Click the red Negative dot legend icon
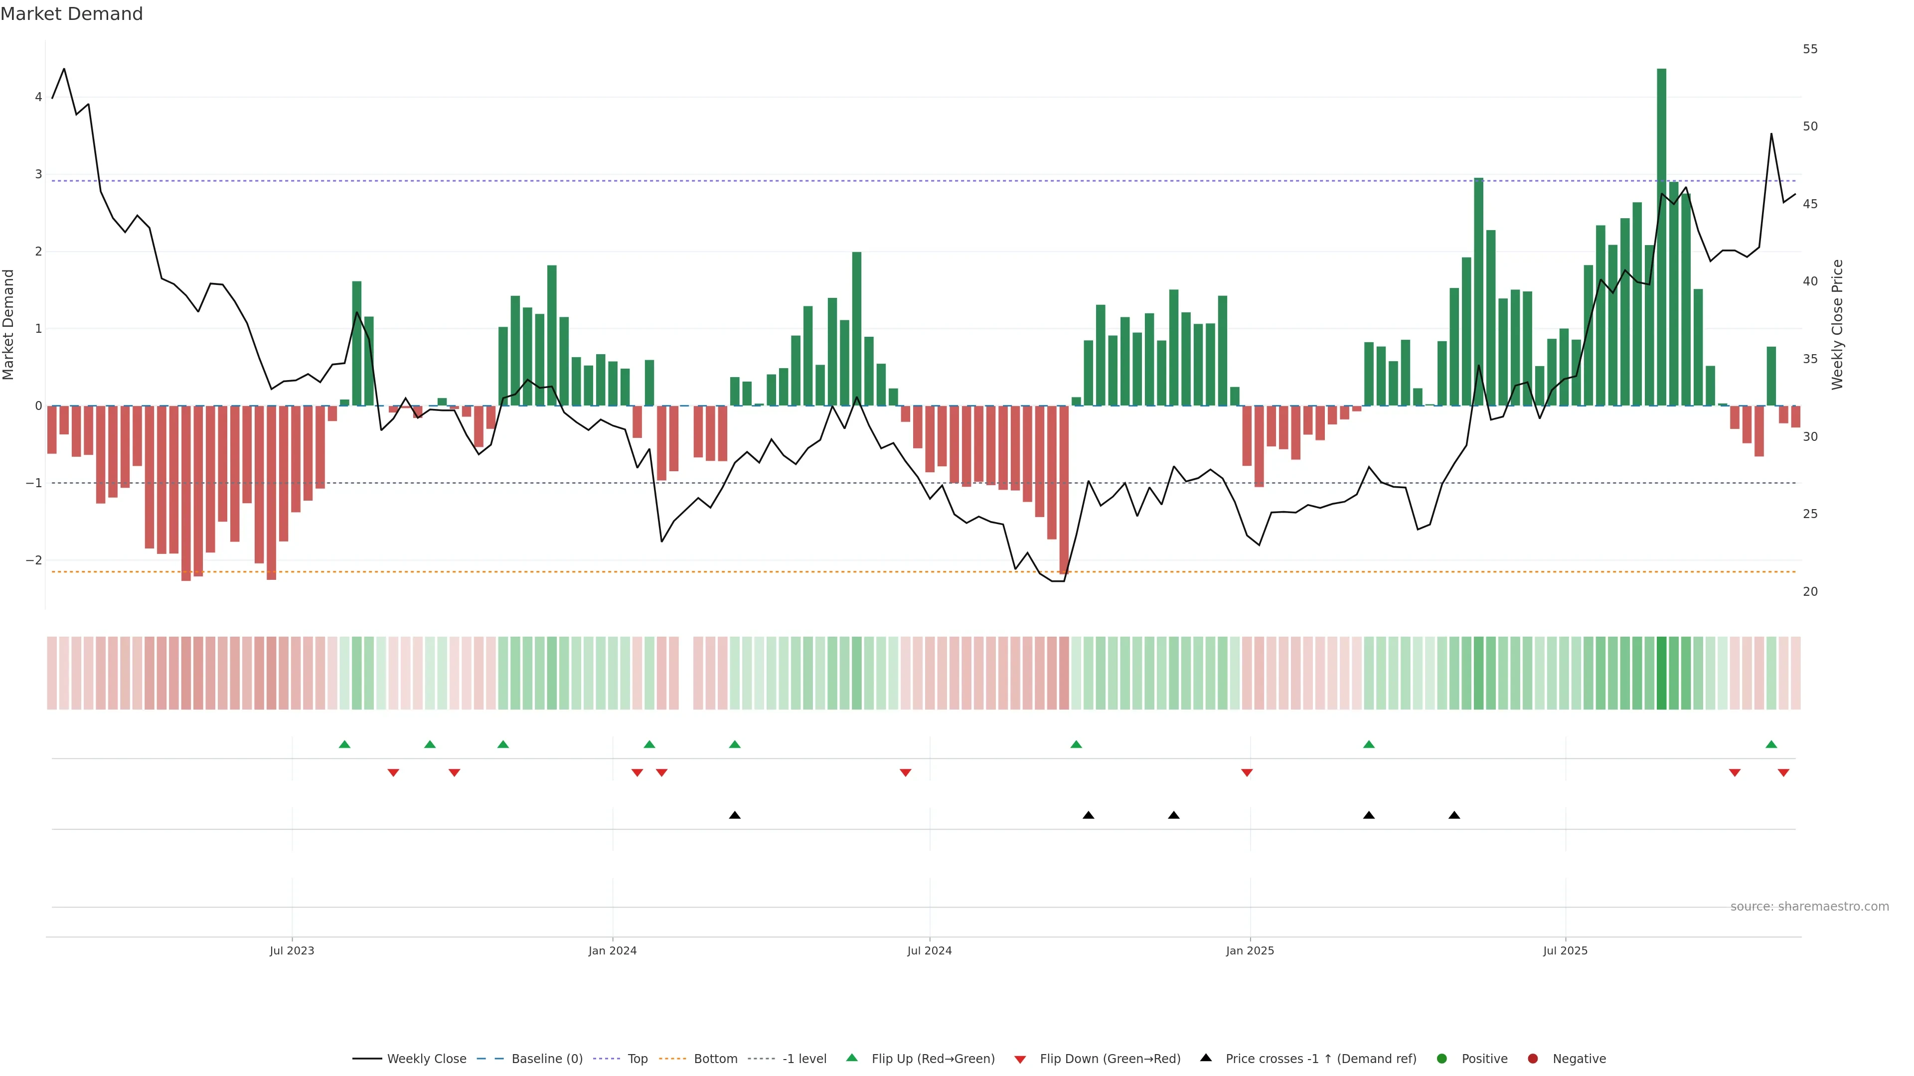The height and width of the screenshot is (1076, 1914). pos(1532,1058)
